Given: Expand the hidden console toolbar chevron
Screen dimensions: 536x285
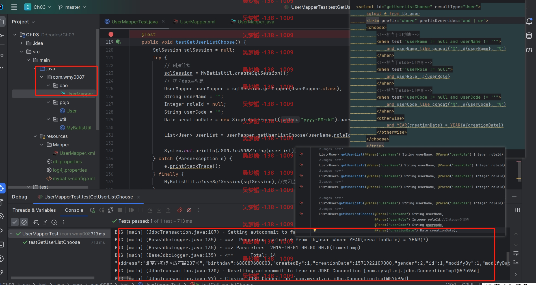Looking at the screenshot, I should click(x=516, y=274).
